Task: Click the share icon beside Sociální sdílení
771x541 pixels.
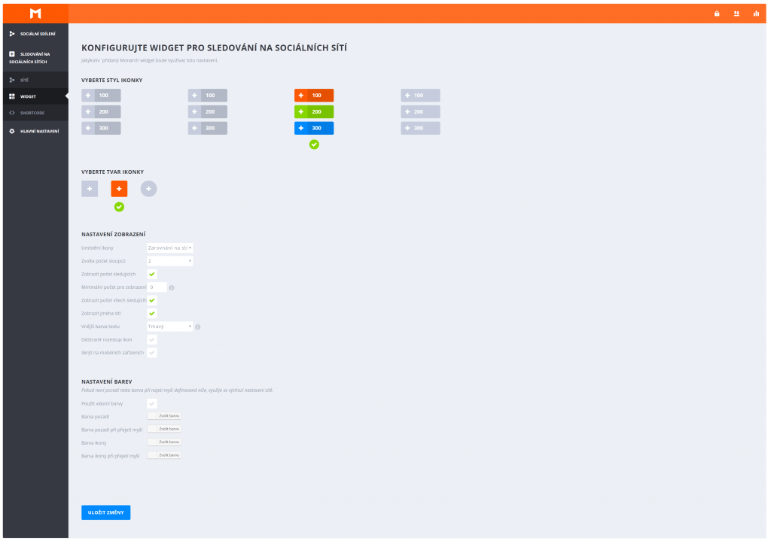Action: [x=12, y=33]
